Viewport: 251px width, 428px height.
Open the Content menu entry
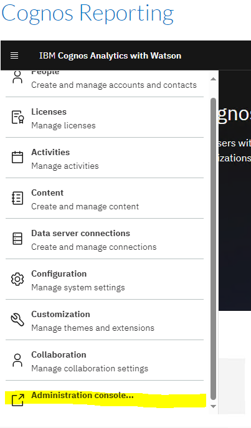pyautogui.click(x=105, y=199)
